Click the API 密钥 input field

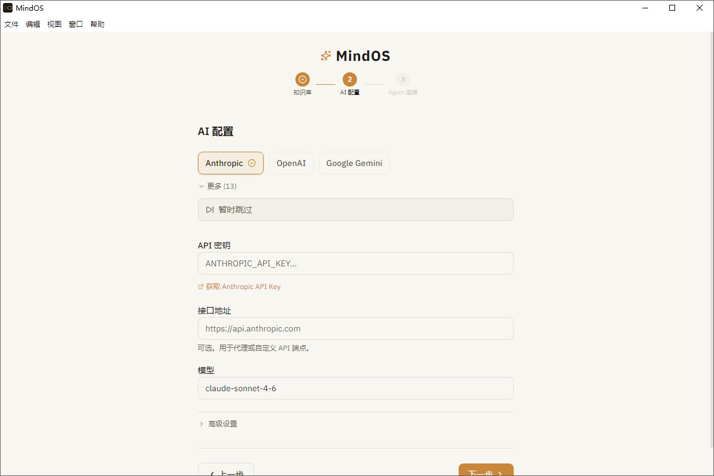(x=355, y=263)
